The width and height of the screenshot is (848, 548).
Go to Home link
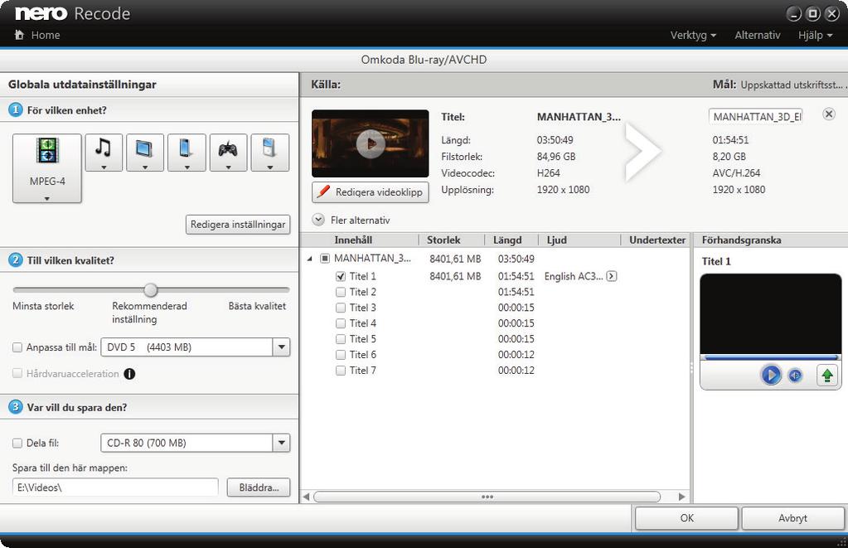click(x=46, y=35)
